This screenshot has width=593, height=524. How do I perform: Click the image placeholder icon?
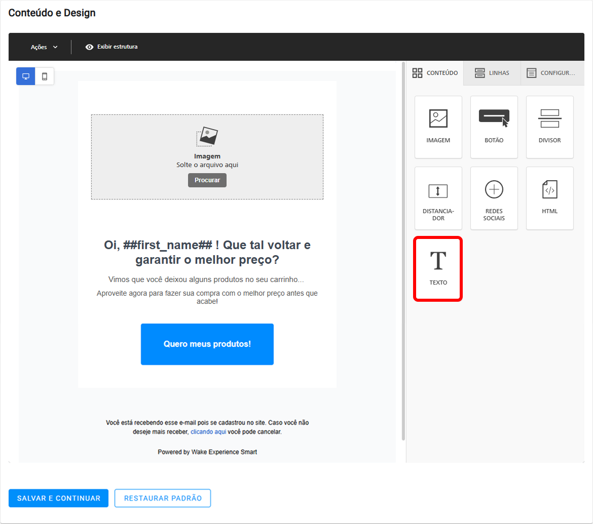(x=207, y=136)
